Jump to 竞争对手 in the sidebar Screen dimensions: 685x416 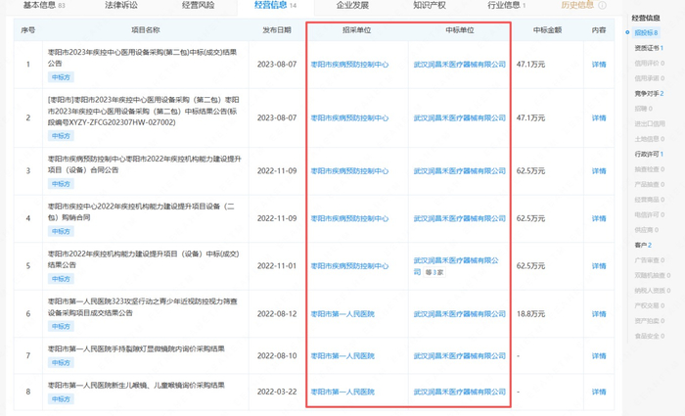649,94
